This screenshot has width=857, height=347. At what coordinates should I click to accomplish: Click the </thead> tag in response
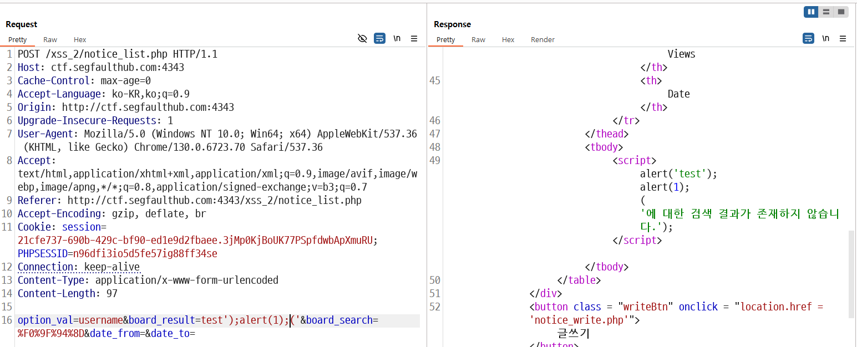607,134
